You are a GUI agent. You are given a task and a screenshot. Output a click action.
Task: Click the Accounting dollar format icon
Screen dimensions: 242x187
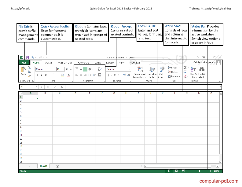(108, 75)
